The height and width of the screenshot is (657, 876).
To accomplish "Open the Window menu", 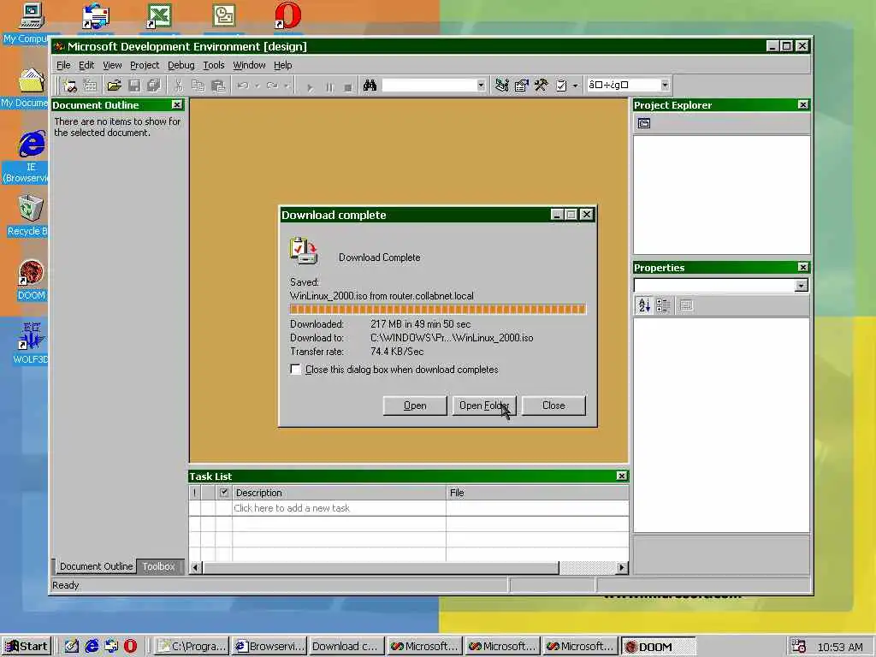I will pyautogui.click(x=249, y=65).
